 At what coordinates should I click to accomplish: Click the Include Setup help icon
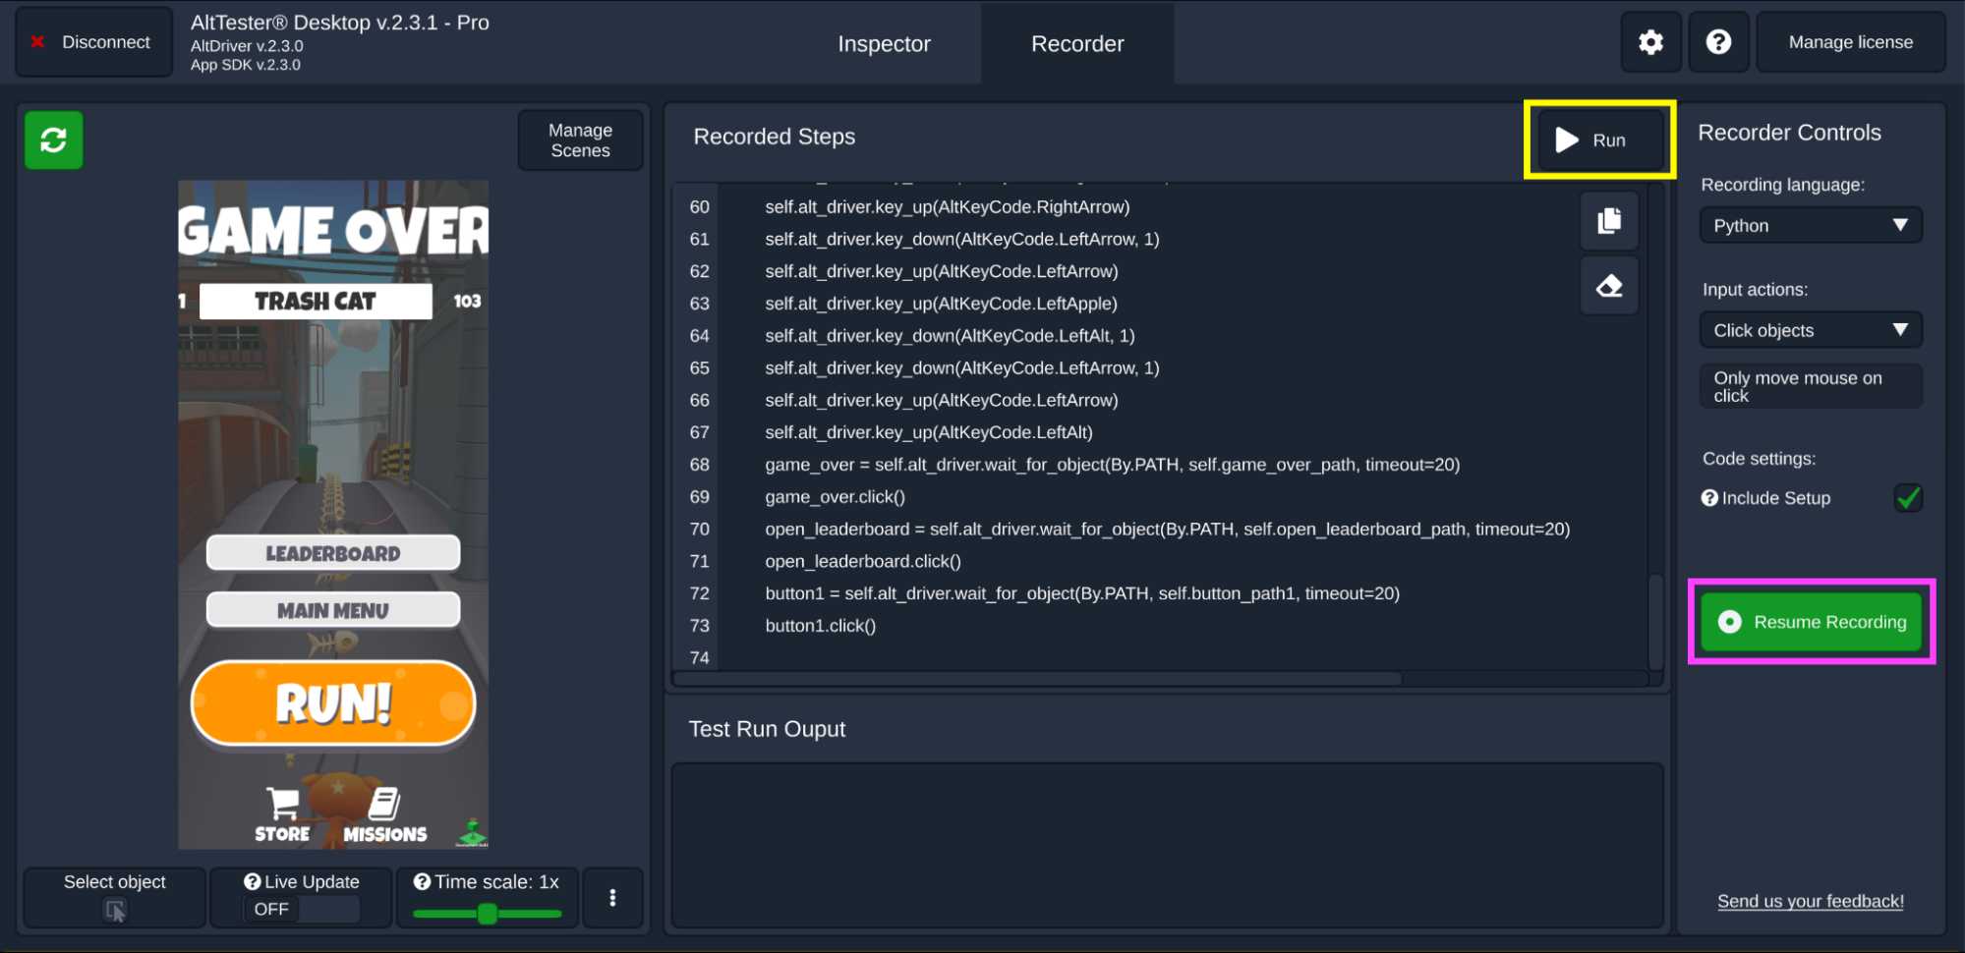1709,497
